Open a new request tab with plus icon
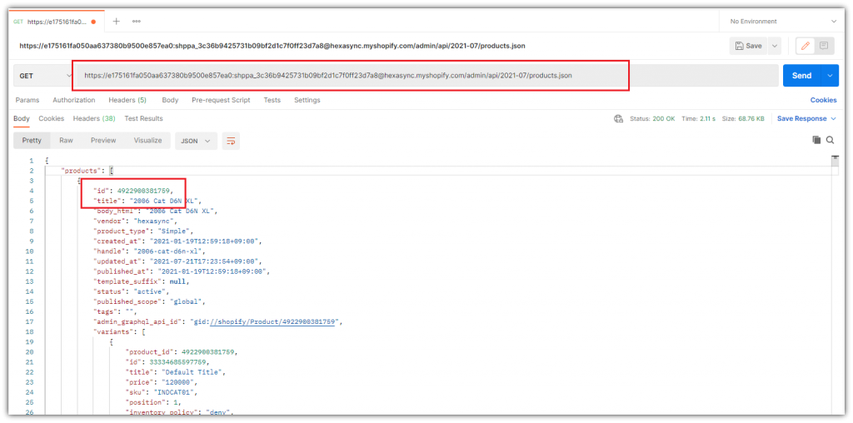This screenshot has width=853, height=423. (116, 21)
